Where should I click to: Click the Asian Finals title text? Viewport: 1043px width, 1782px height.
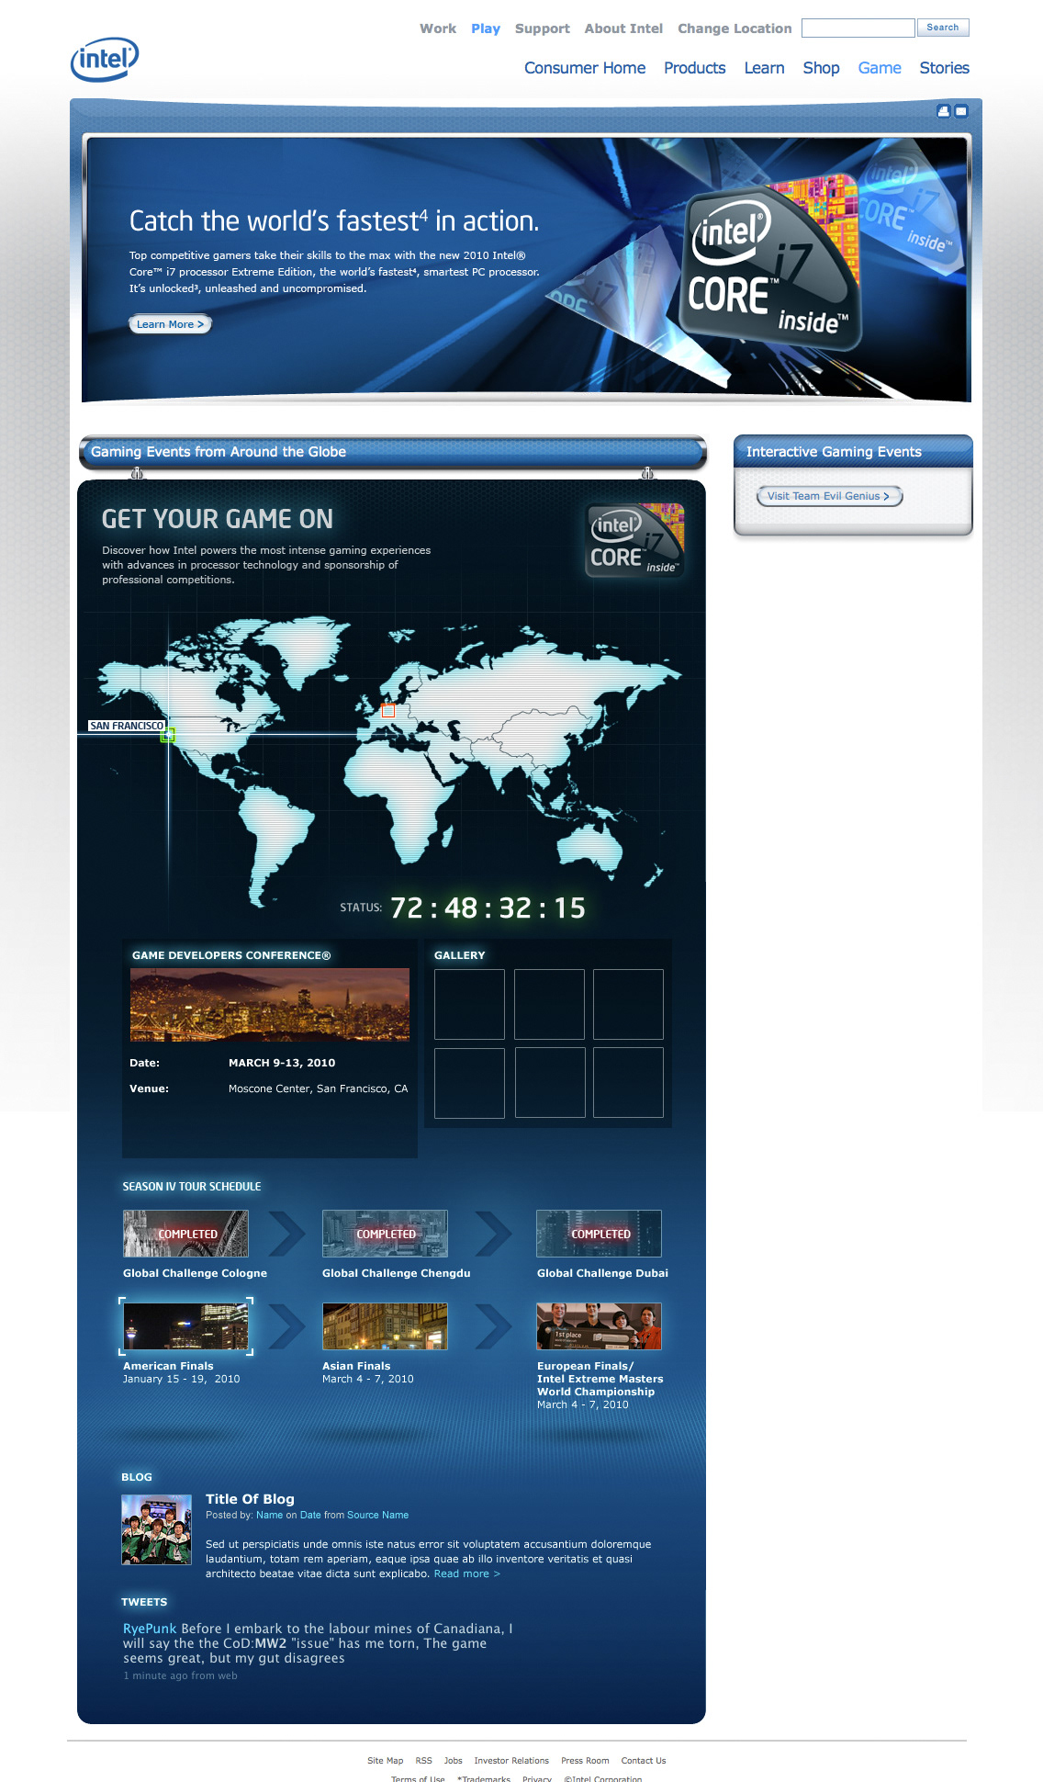[x=356, y=1366]
